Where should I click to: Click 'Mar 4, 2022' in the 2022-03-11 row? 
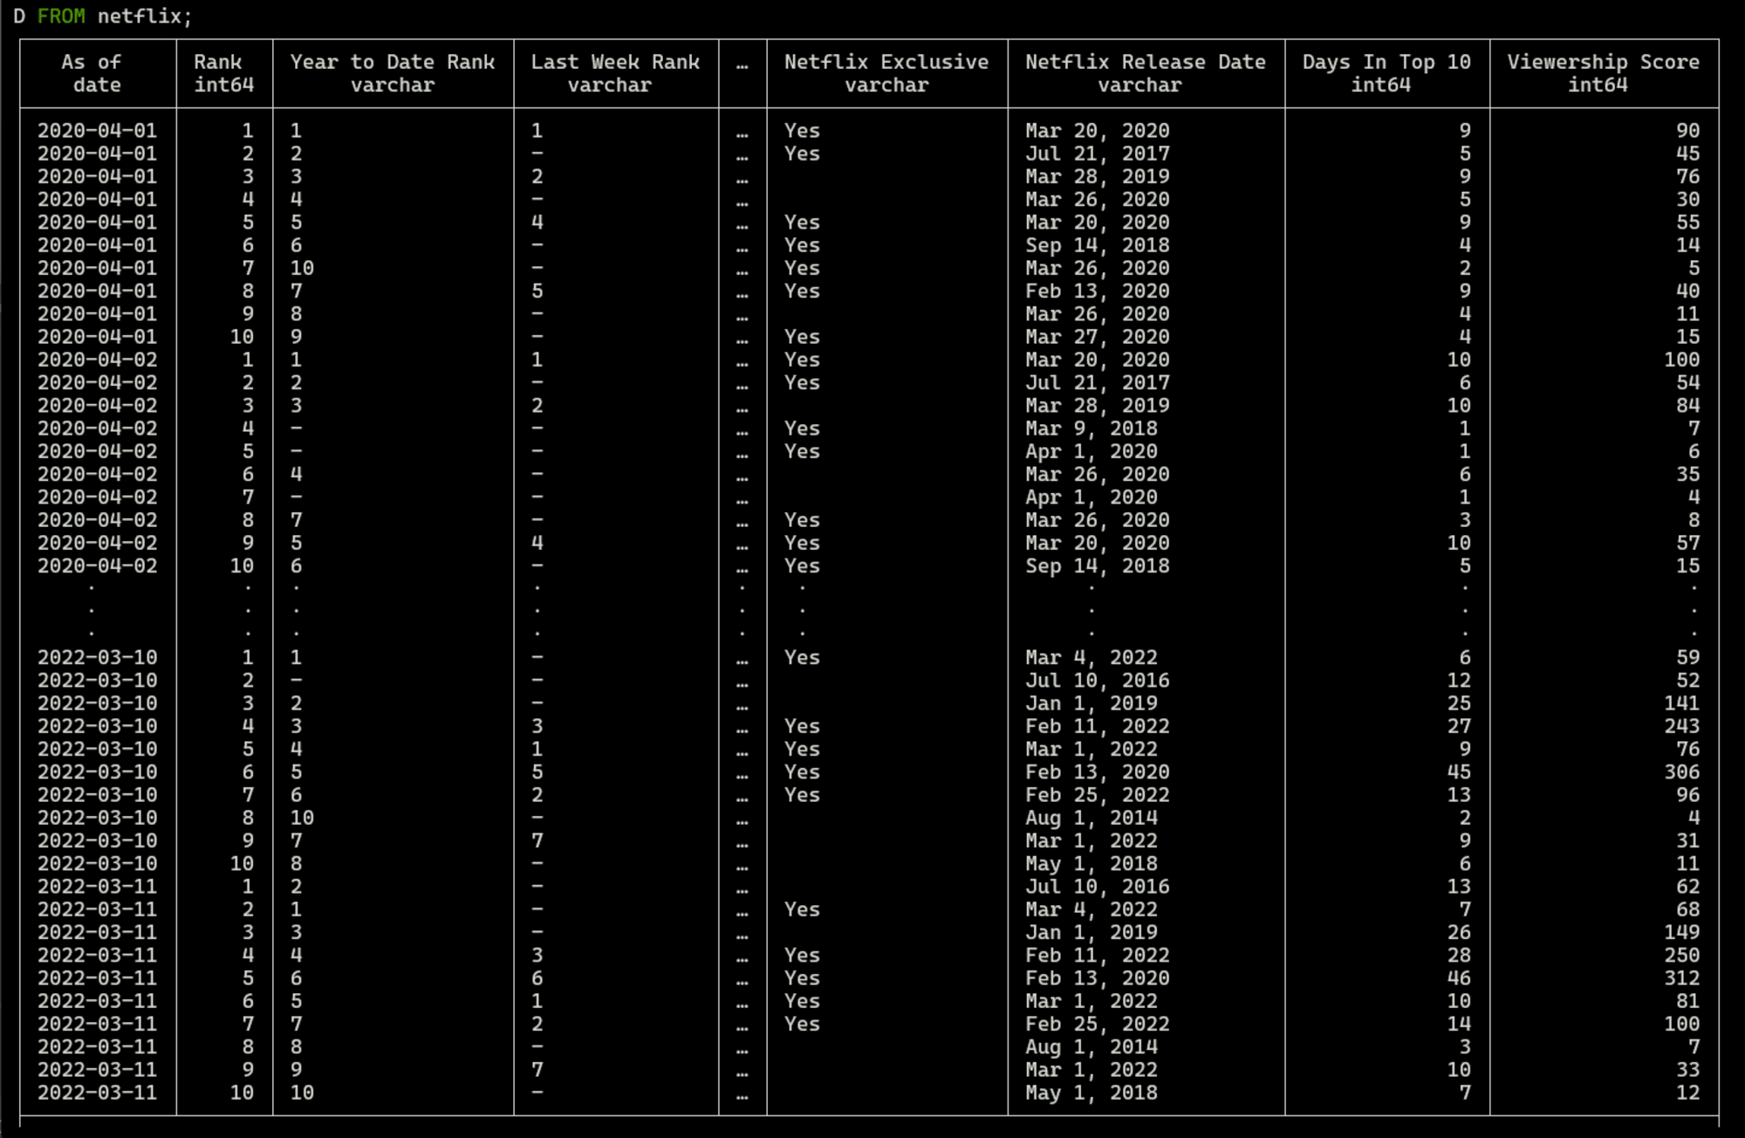[x=1091, y=909]
